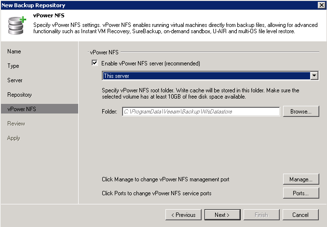Close the New Backup Repository dialog
The image size is (327, 227).
coord(321,5)
